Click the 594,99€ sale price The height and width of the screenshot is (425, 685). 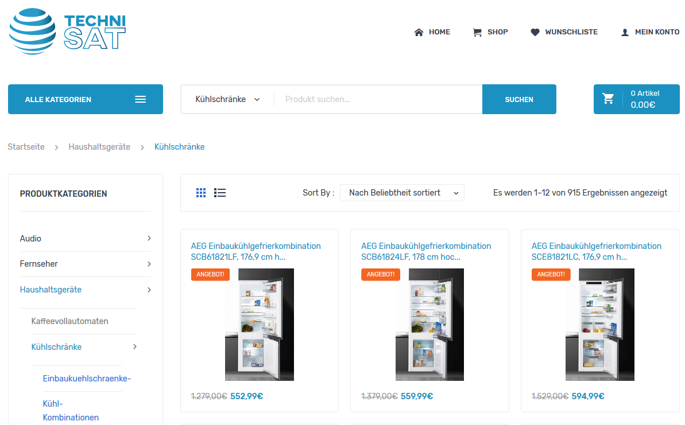coord(588,396)
